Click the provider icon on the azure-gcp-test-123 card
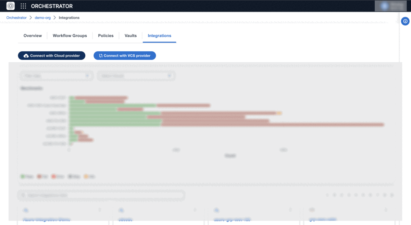The height and width of the screenshot is (225, 411). (x=216, y=210)
